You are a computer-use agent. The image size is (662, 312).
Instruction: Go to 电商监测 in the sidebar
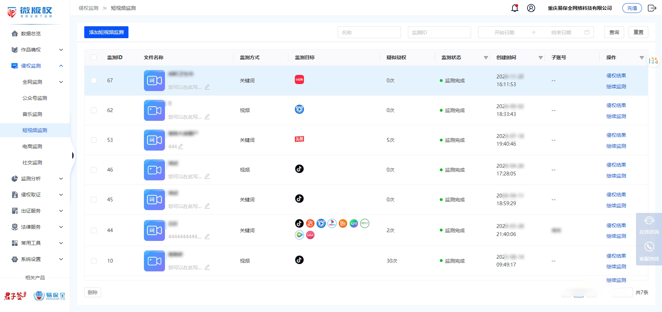[x=32, y=146]
